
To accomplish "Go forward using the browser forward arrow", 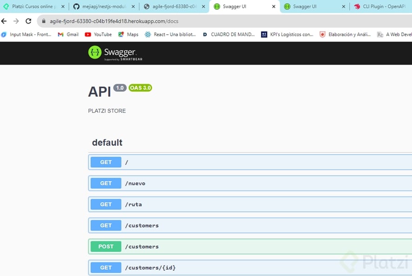I will 16,21.
